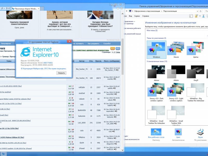Viewport: 208px width, 156px height.
Task: Open the Справка menu
Action: pyautogui.click(x=146, y=16)
